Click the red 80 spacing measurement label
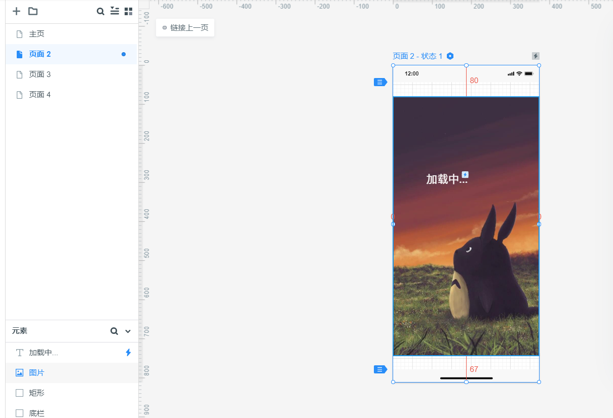Image resolution: width=613 pixels, height=418 pixels. [474, 81]
